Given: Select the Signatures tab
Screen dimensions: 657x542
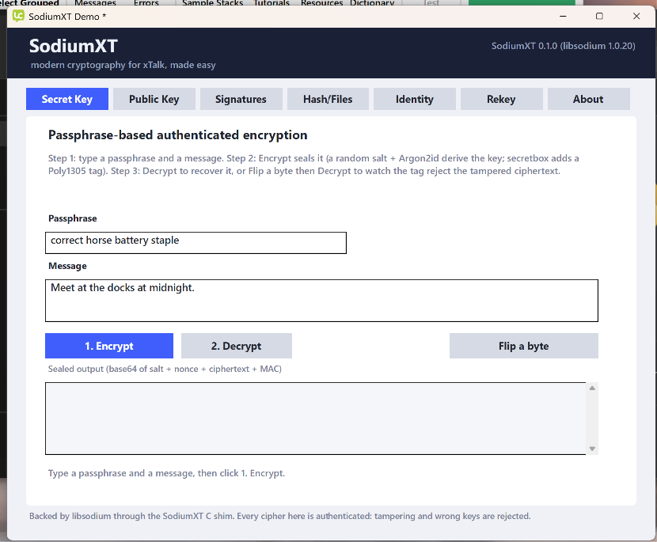Looking at the screenshot, I should (x=241, y=99).
